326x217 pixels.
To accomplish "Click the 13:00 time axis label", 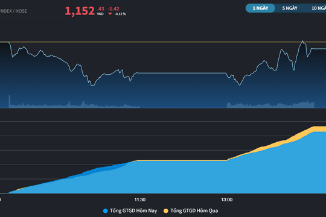I will point(227,200).
